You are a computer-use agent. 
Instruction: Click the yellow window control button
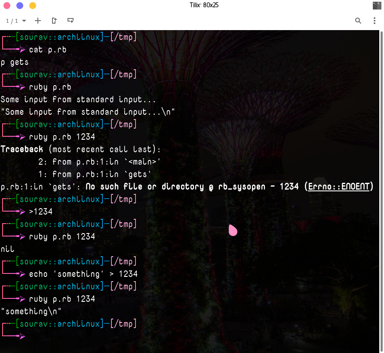33,6
